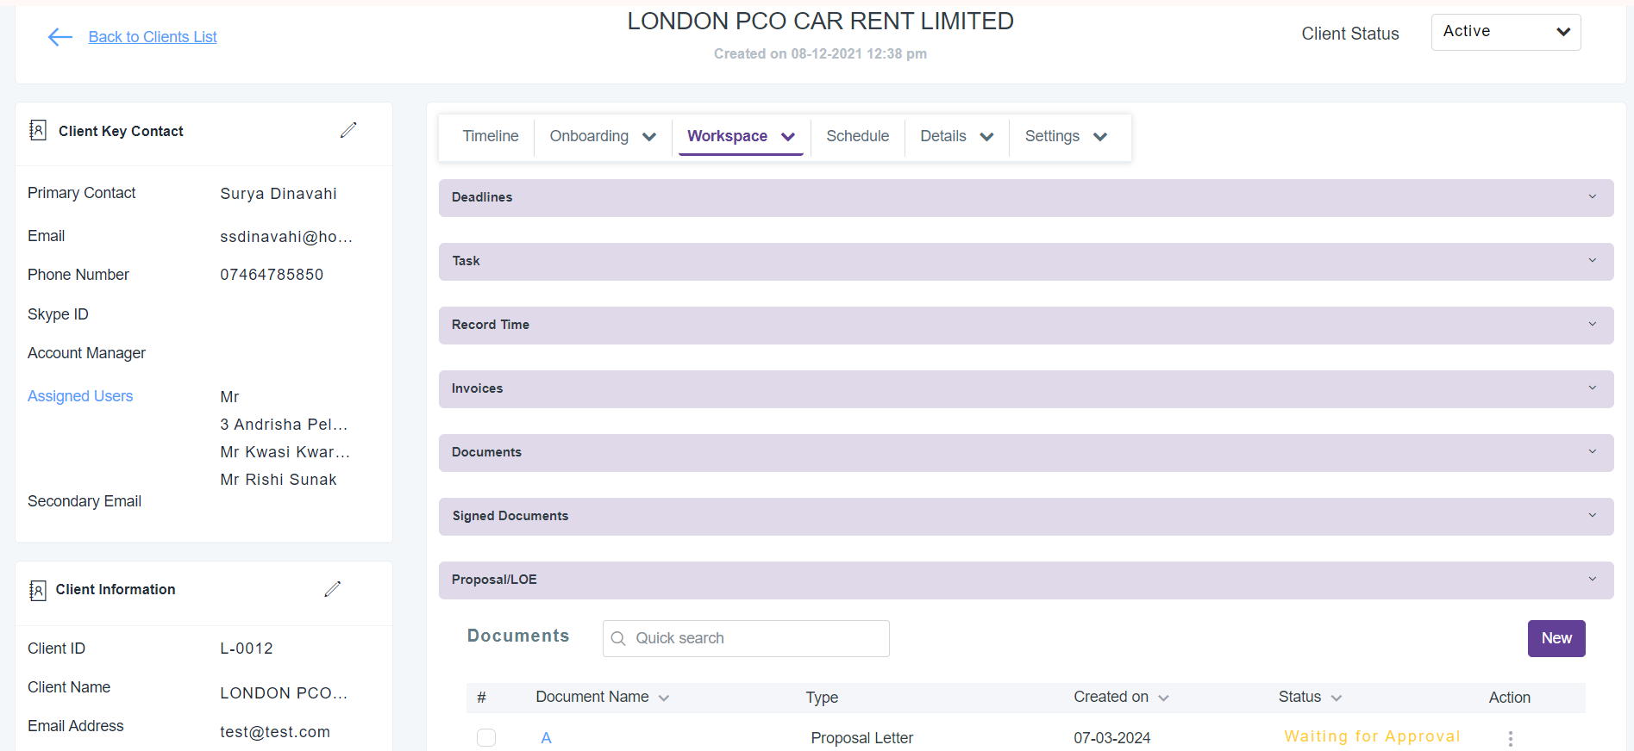Open the Workspace tab
This screenshot has width=1634, height=751.
pyautogui.click(x=741, y=136)
